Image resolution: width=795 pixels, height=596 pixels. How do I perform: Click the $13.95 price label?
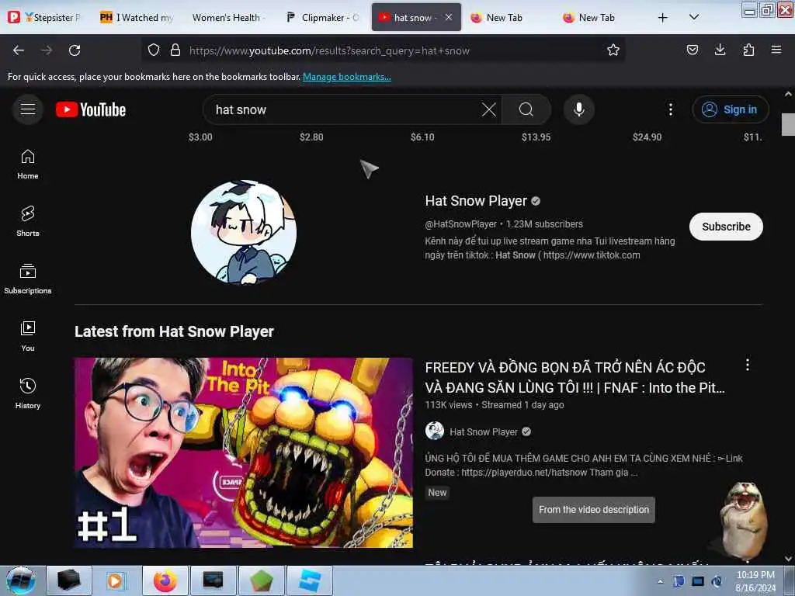coord(536,137)
